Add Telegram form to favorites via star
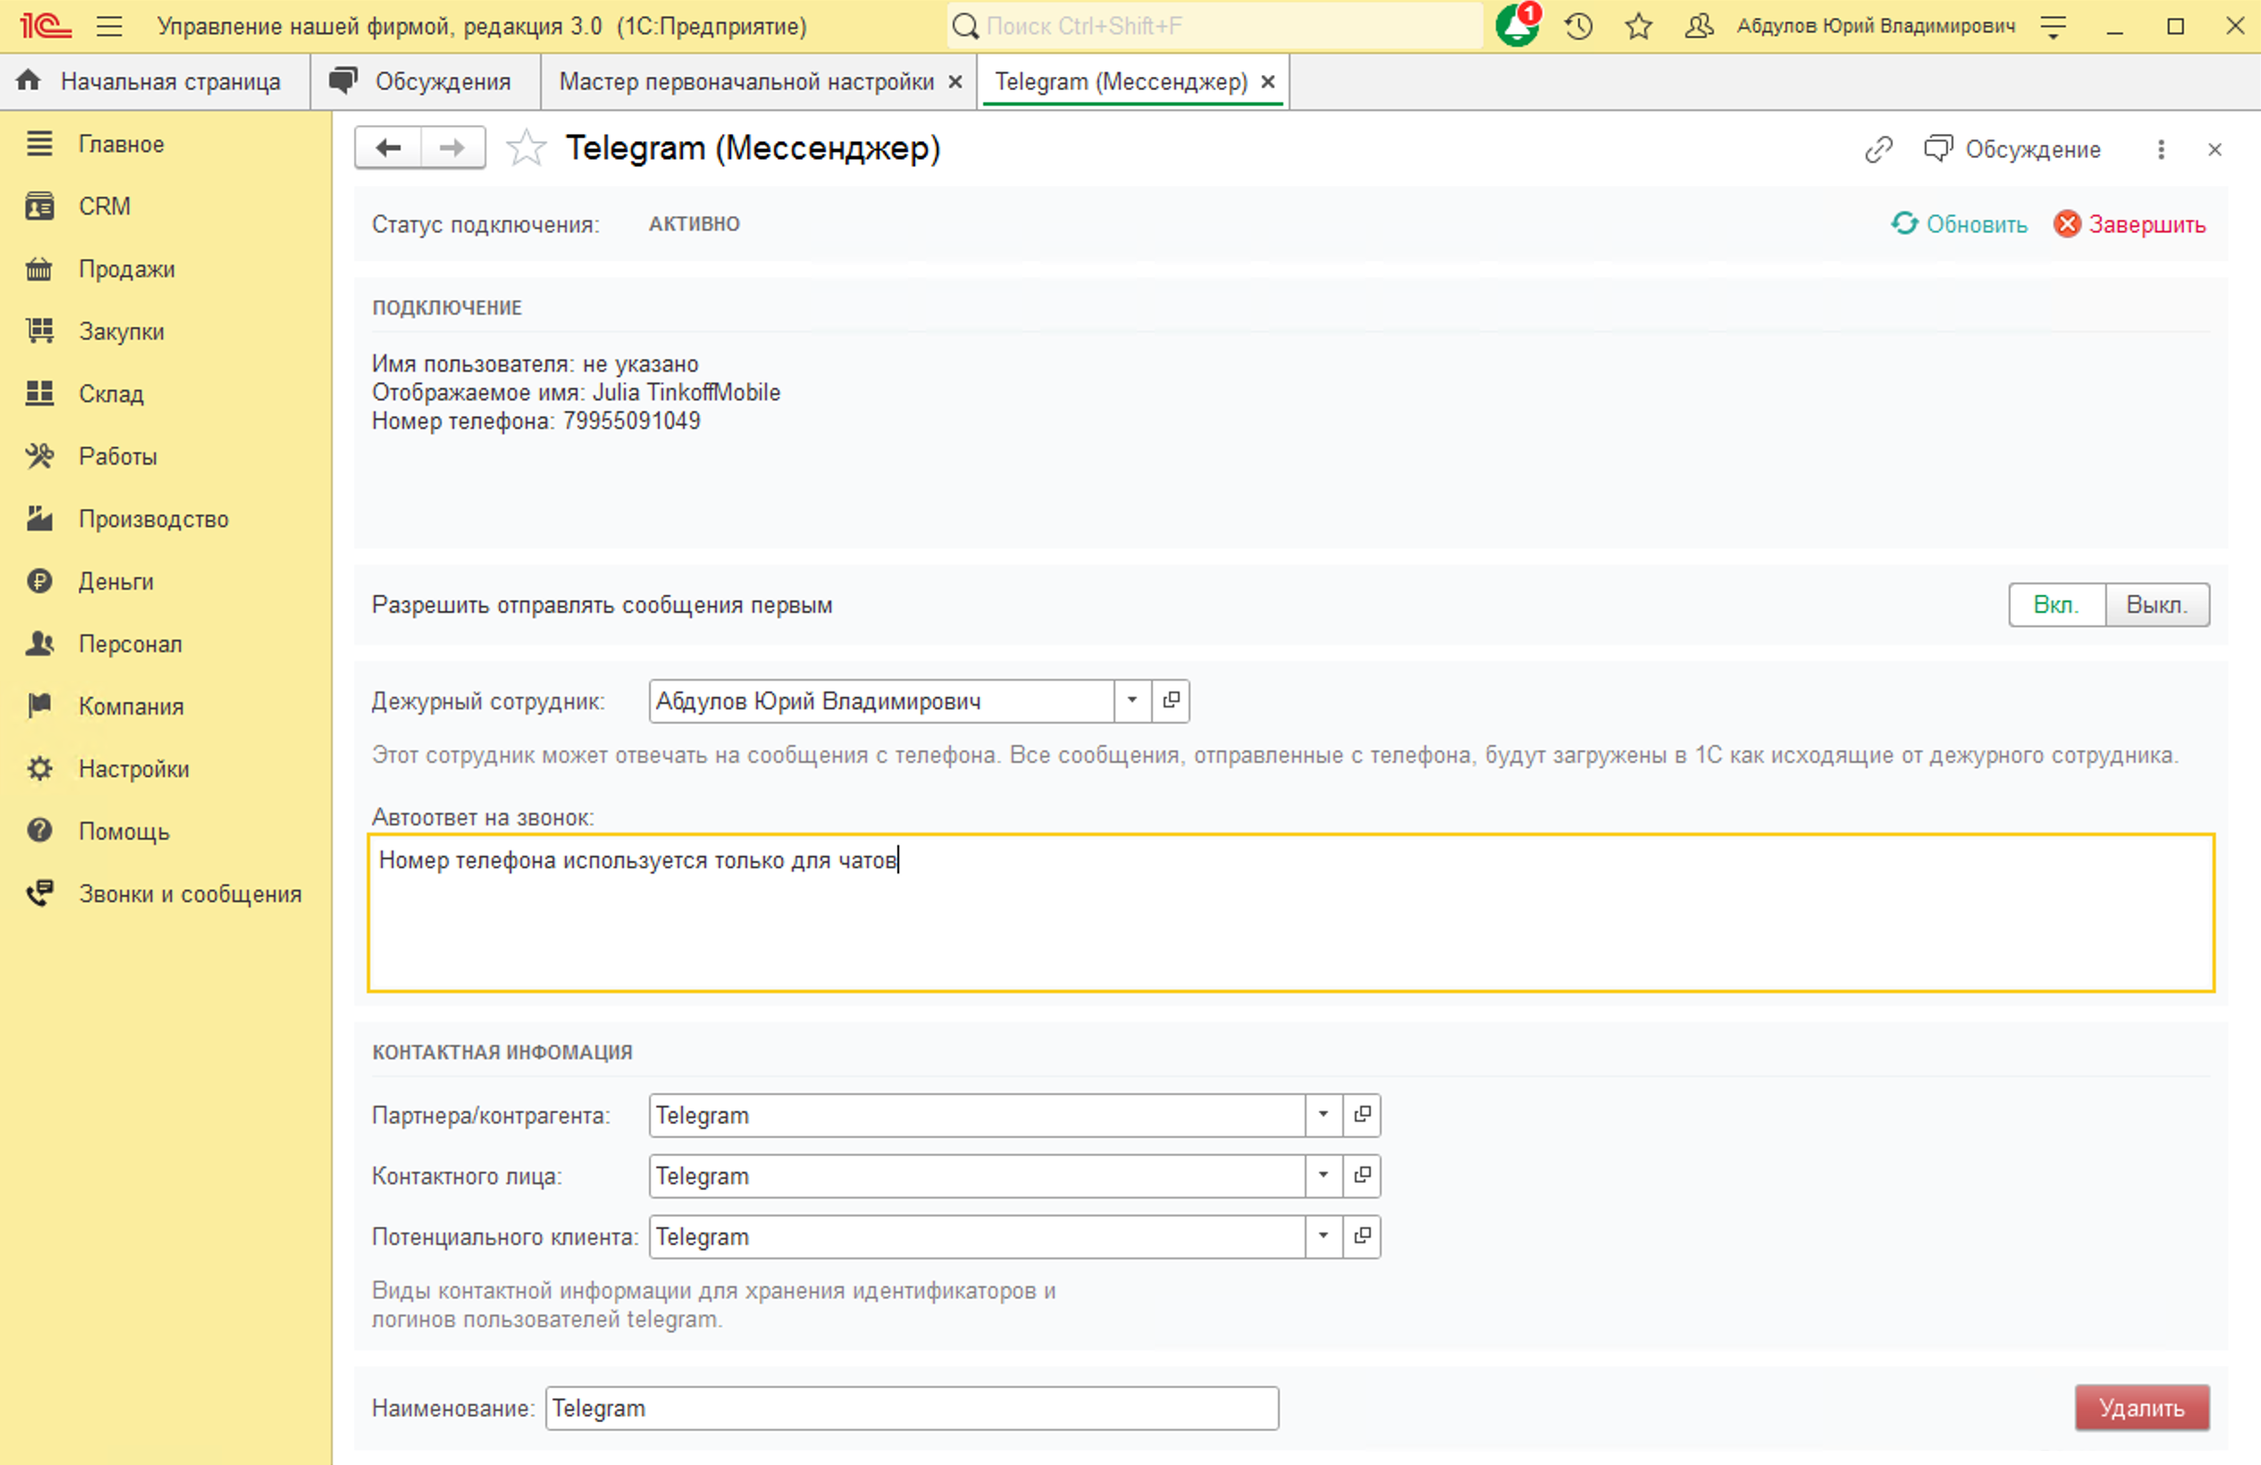This screenshot has width=2261, height=1465. pos(525,148)
